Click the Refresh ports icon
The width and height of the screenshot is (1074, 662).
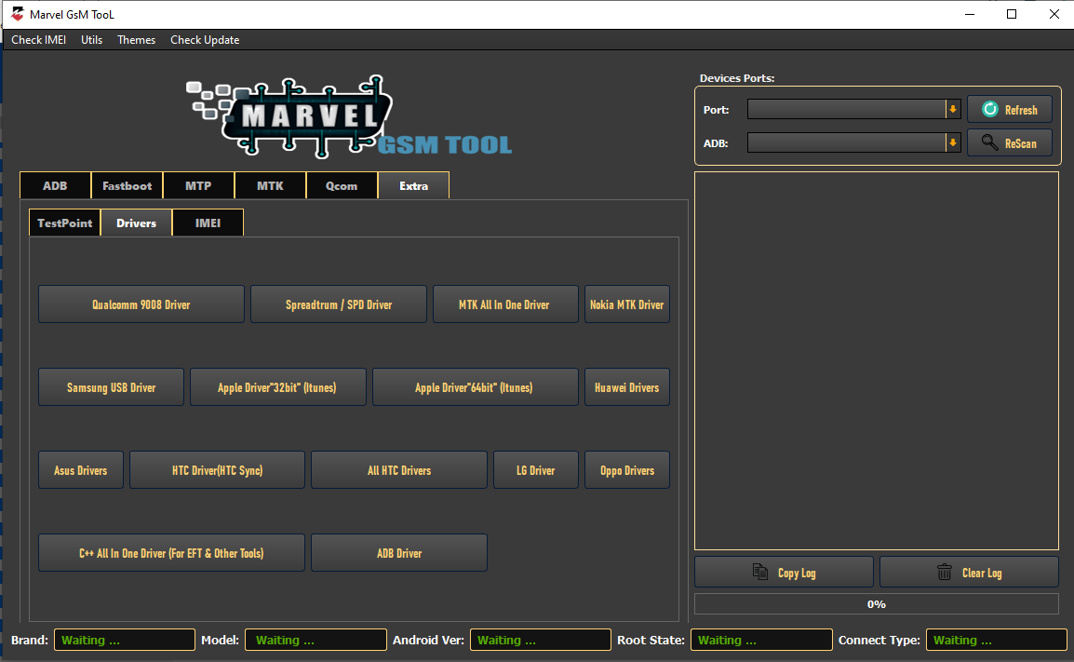[x=990, y=109]
